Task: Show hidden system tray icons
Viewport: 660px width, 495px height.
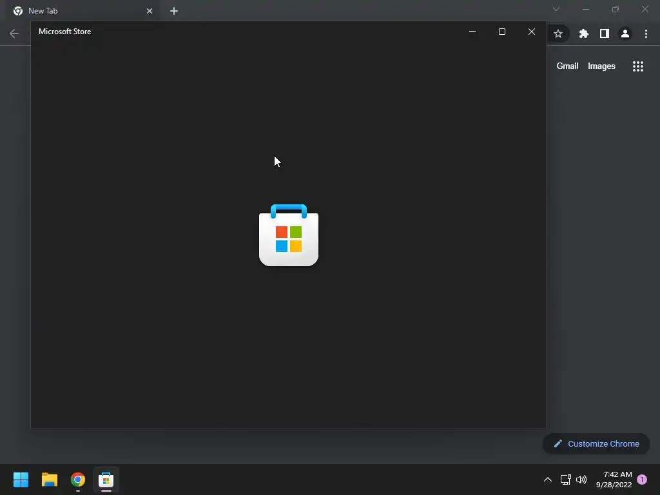Action: tap(548, 480)
